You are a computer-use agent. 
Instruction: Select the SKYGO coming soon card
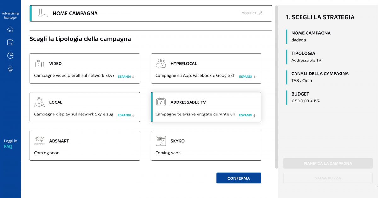[206, 146]
